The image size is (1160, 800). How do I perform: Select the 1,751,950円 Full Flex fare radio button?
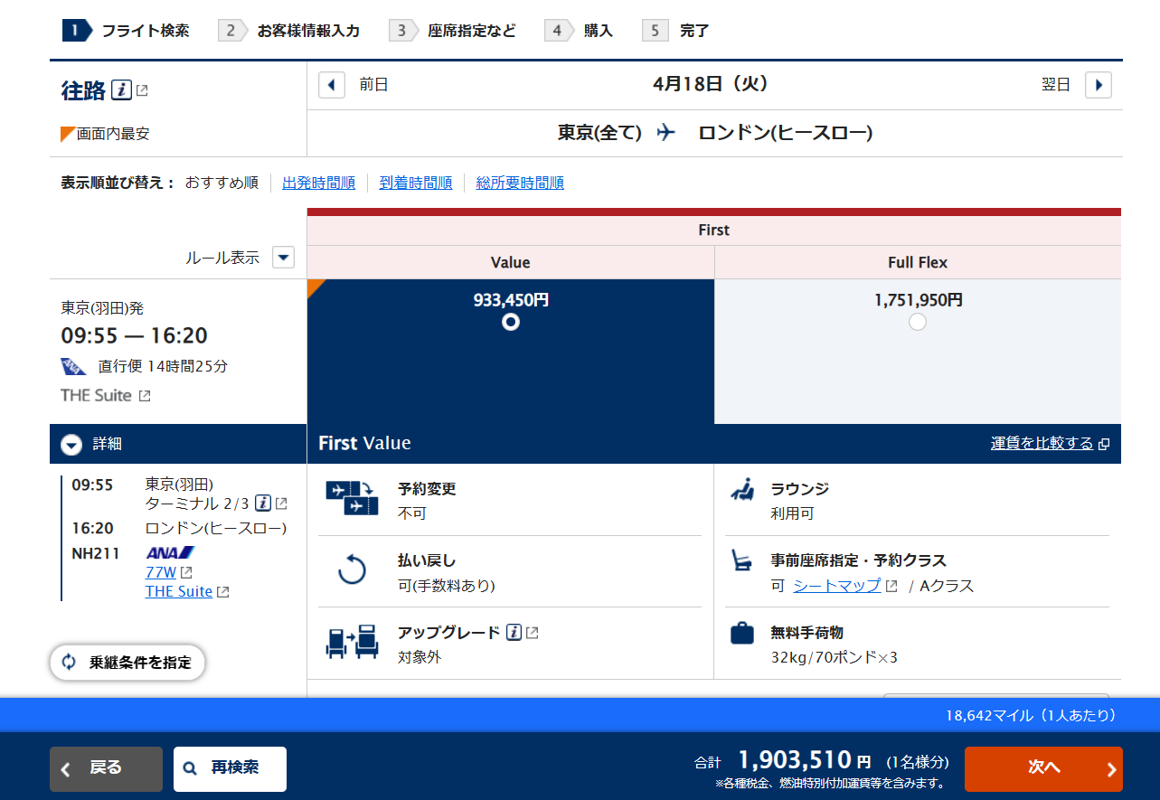point(918,322)
